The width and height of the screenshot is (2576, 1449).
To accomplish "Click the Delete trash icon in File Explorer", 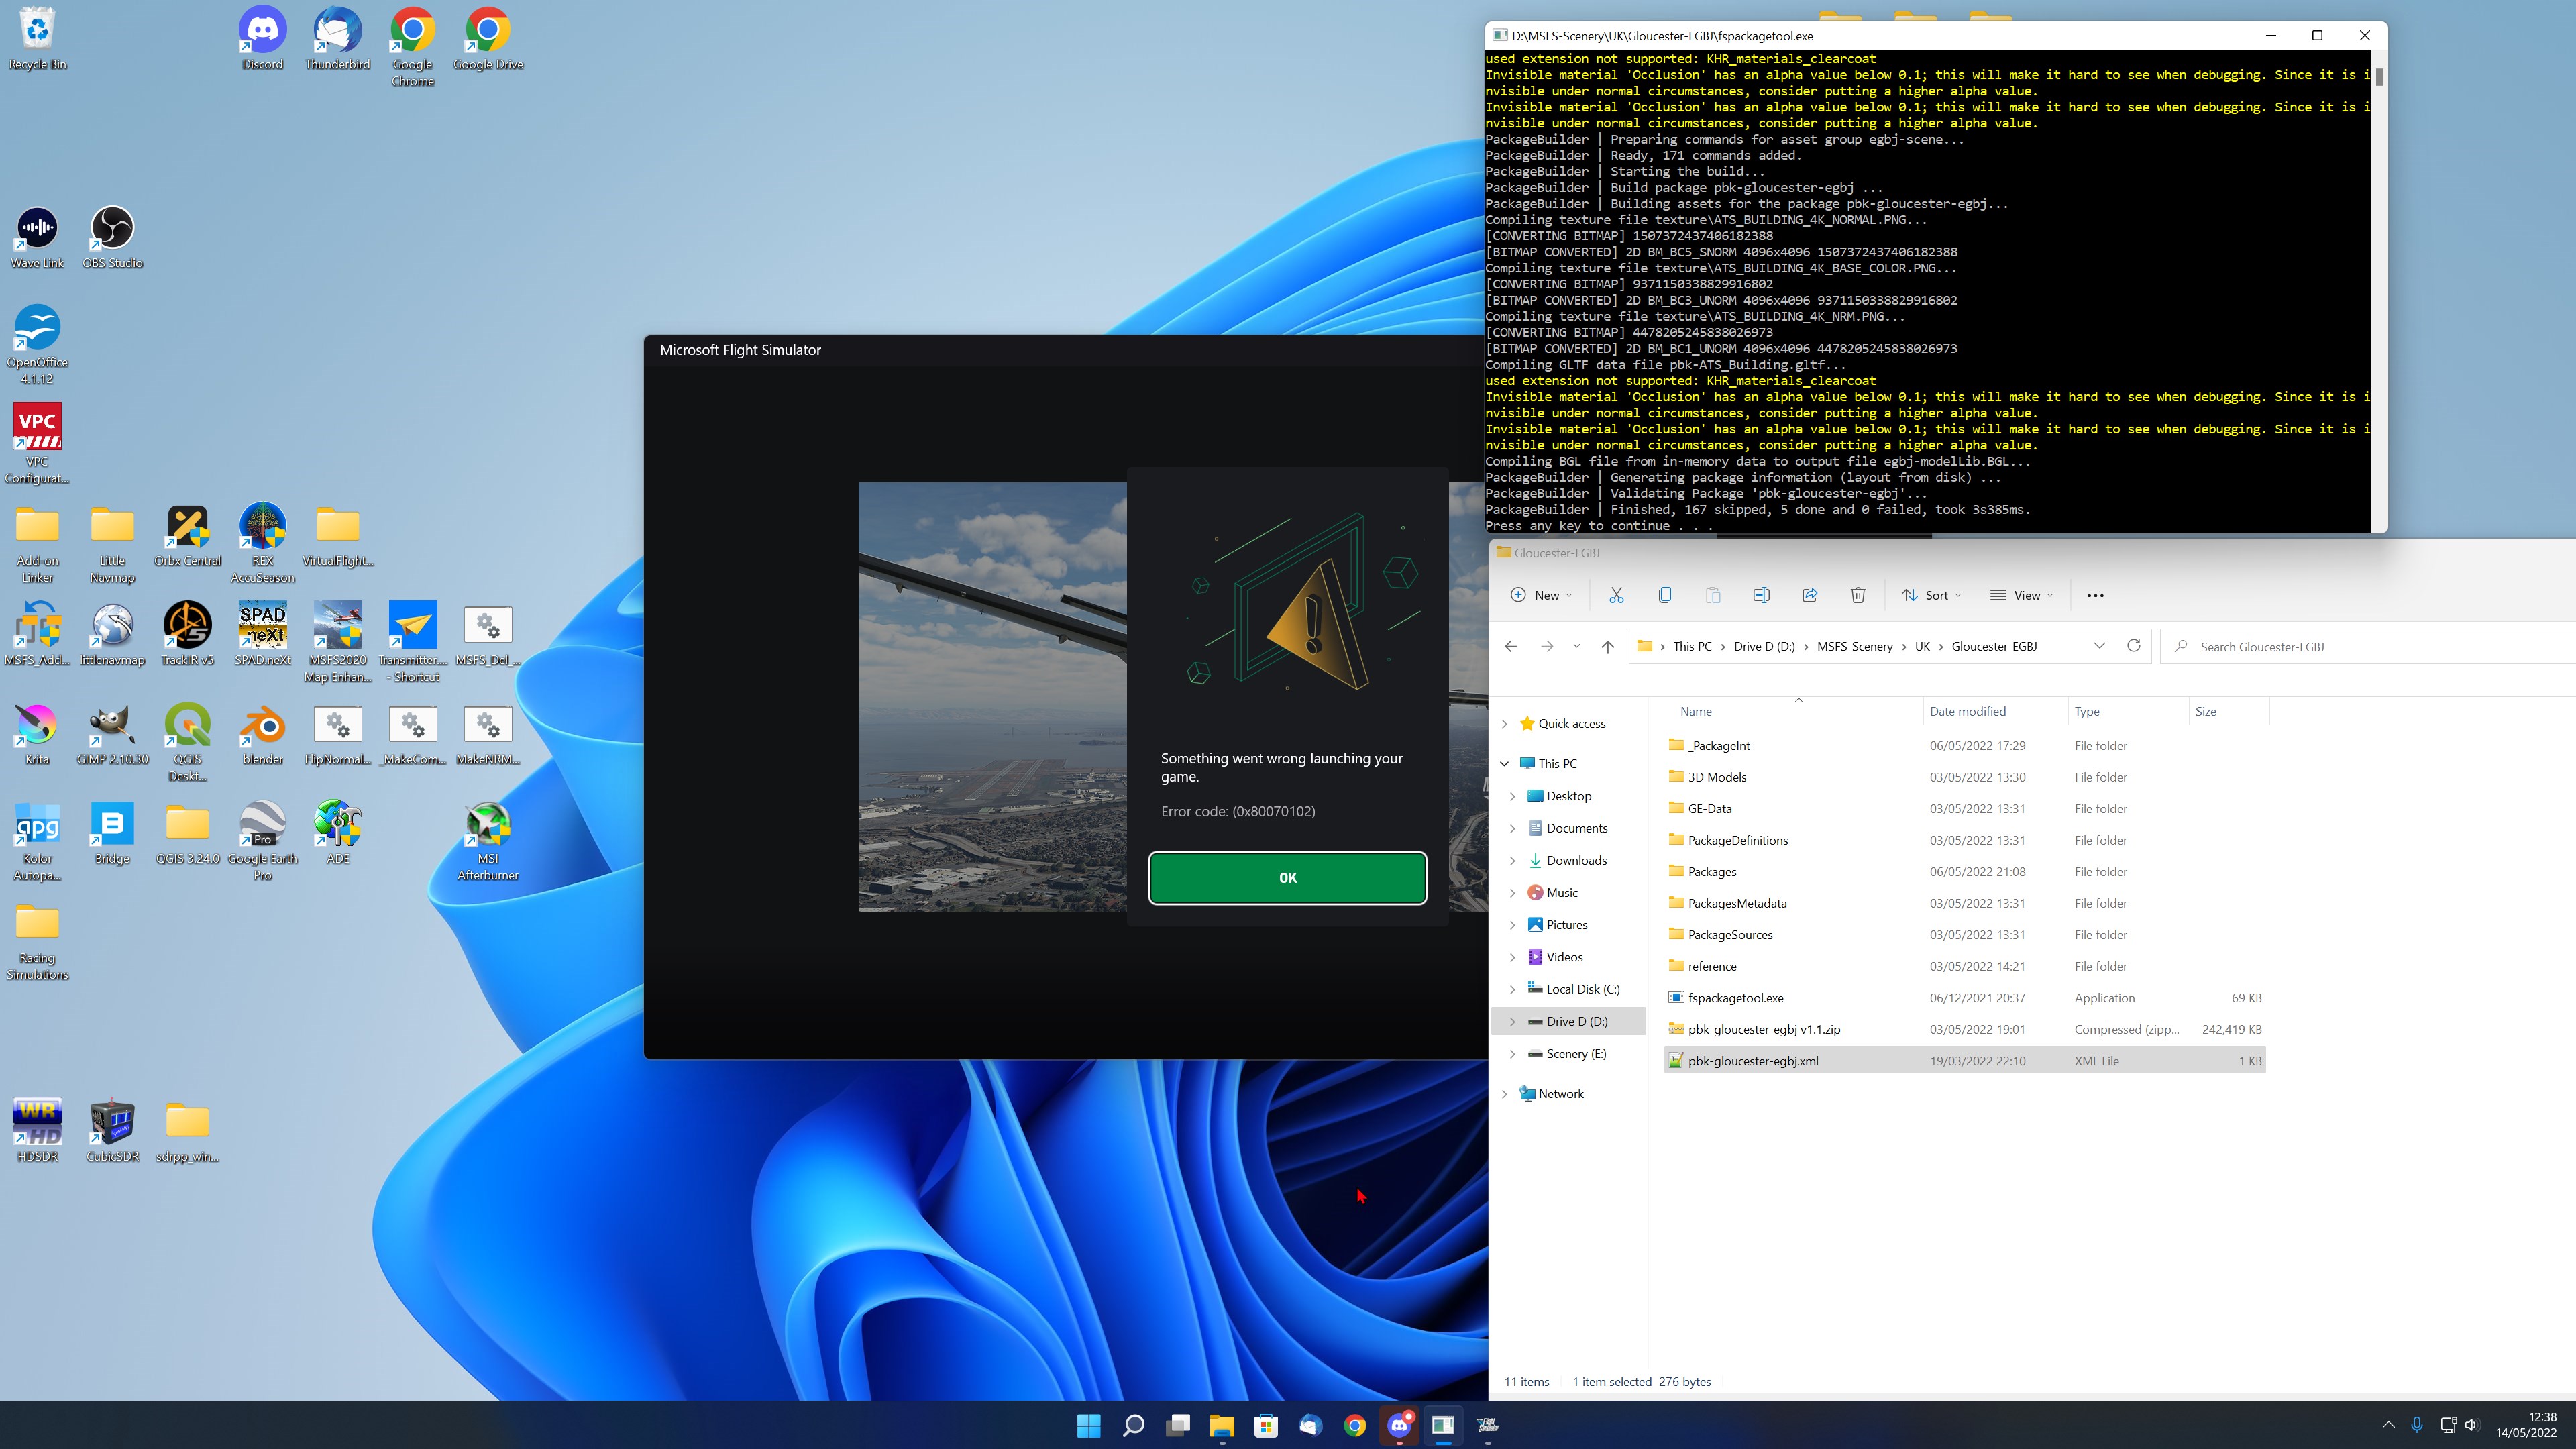I will [x=1857, y=595].
